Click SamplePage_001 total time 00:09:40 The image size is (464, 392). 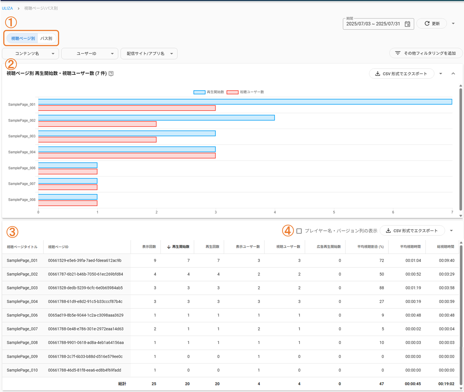pyautogui.click(x=447, y=261)
